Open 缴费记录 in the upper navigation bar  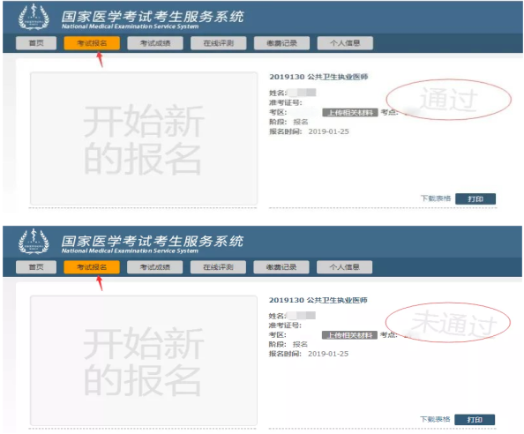(x=281, y=43)
